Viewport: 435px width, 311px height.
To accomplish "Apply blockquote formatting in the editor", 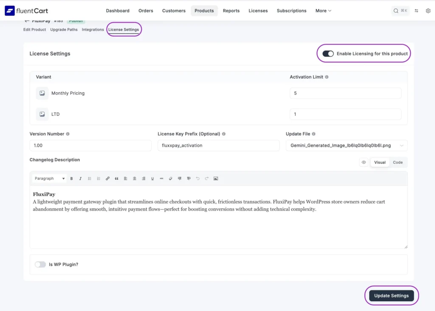I will pyautogui.click(x=117, y=178).
